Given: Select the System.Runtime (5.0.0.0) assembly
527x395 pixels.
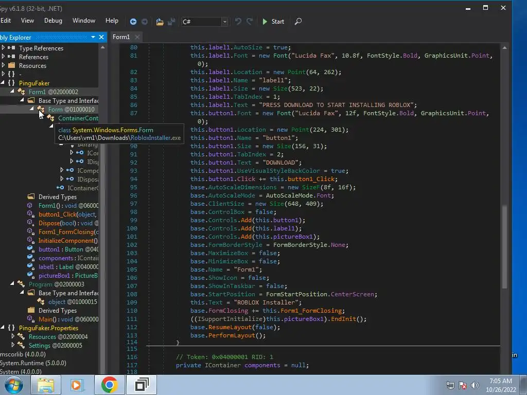Looking at the screenshot, I should pos(33,363).
